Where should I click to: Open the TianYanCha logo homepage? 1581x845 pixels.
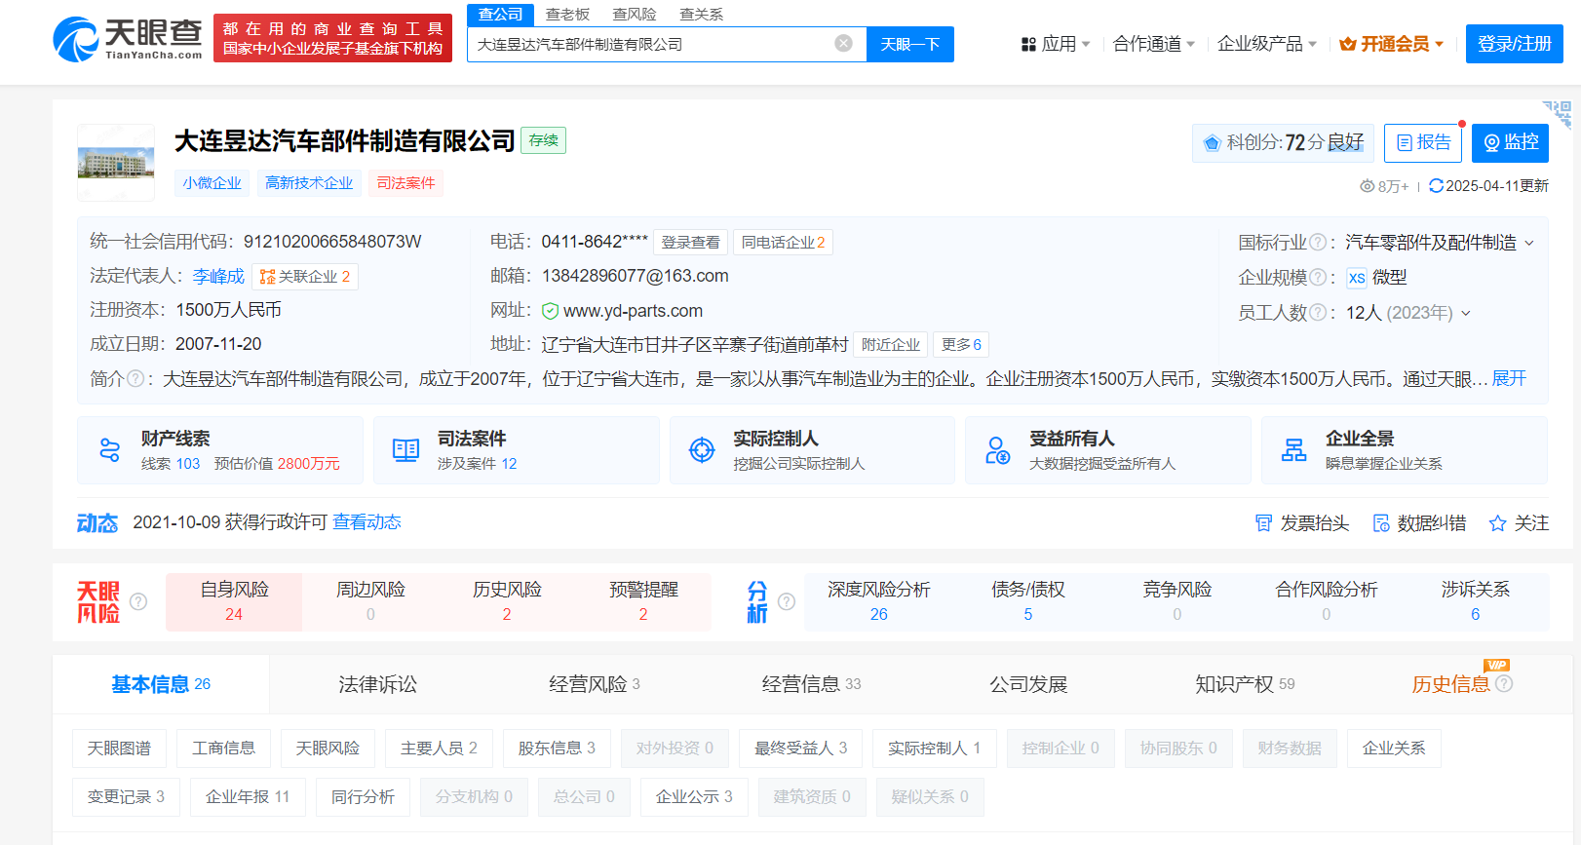pyautogui.click(x=128, y=39)
